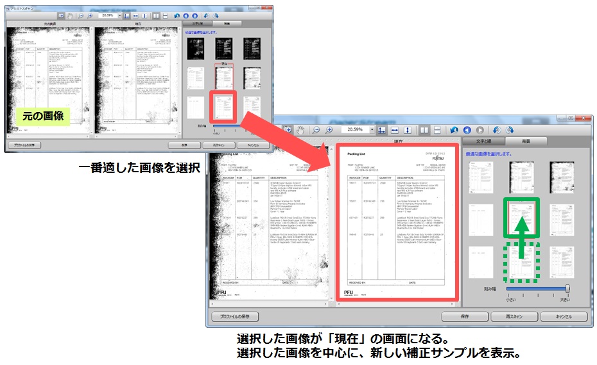Viewport: 597px width, 365px height.
Task: Select top-right black thumbnail in back window
Action: pyautogui.click(x=252, y=48)
